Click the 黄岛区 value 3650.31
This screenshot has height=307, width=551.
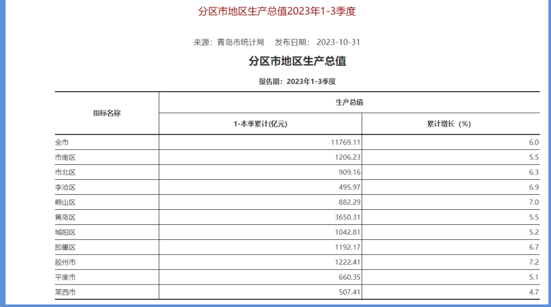(345, 217)
